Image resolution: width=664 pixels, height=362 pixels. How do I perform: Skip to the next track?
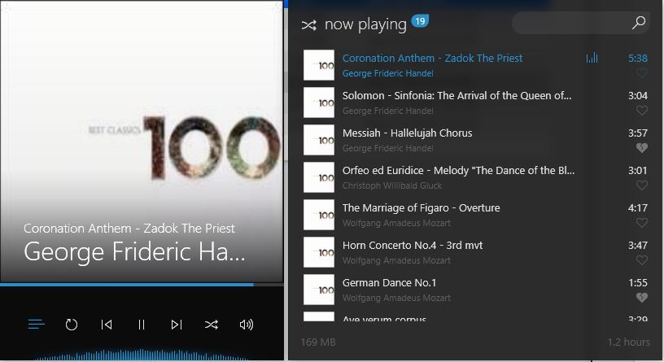tap(177, 325)
